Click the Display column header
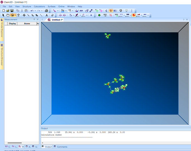This screenshot has height=151, width=191. (x=12, y=23)
